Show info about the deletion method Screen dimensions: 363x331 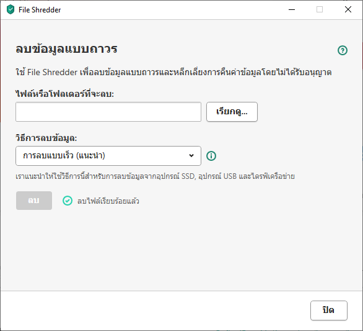[211, 156]
